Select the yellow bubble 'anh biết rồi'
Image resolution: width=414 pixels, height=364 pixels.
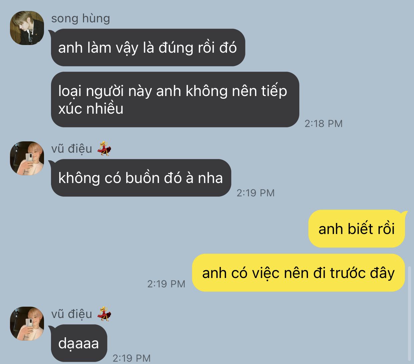[357, 229]
